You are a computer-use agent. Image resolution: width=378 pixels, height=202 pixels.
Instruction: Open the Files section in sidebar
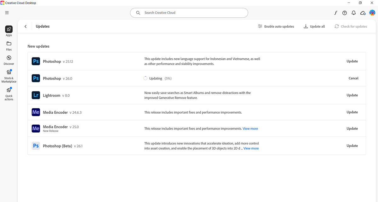tap(9, 46)
